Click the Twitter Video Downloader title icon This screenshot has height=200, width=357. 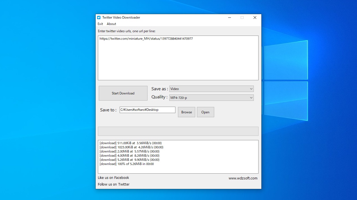(x=99, y=17)
